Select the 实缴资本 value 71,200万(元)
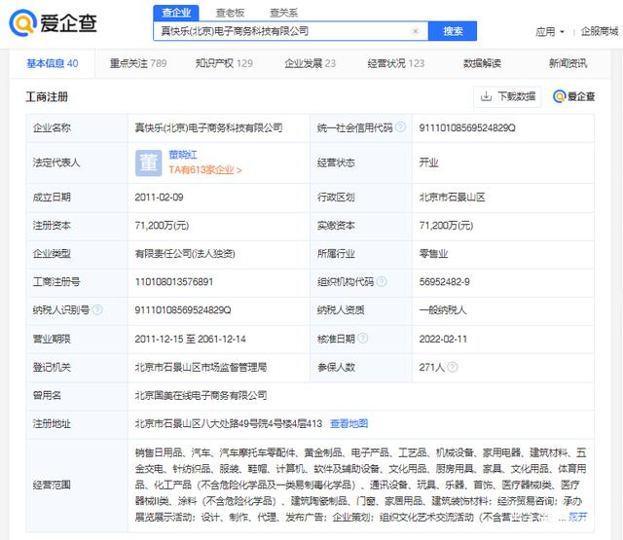 (446, 226)
